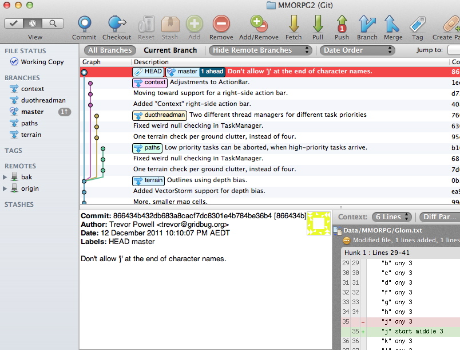The image size is (460, 350).
Task: Click the Commit toolbar icon
Action: pyautogui.click(x=85, y=24)
